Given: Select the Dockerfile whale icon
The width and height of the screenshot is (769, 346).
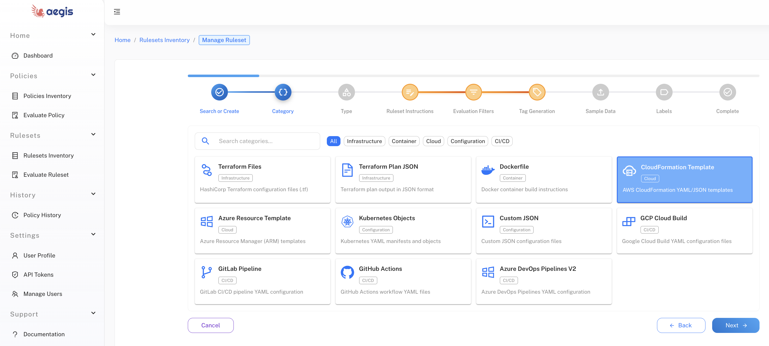Looking at the screenshot, I should [x=488, y=170].
